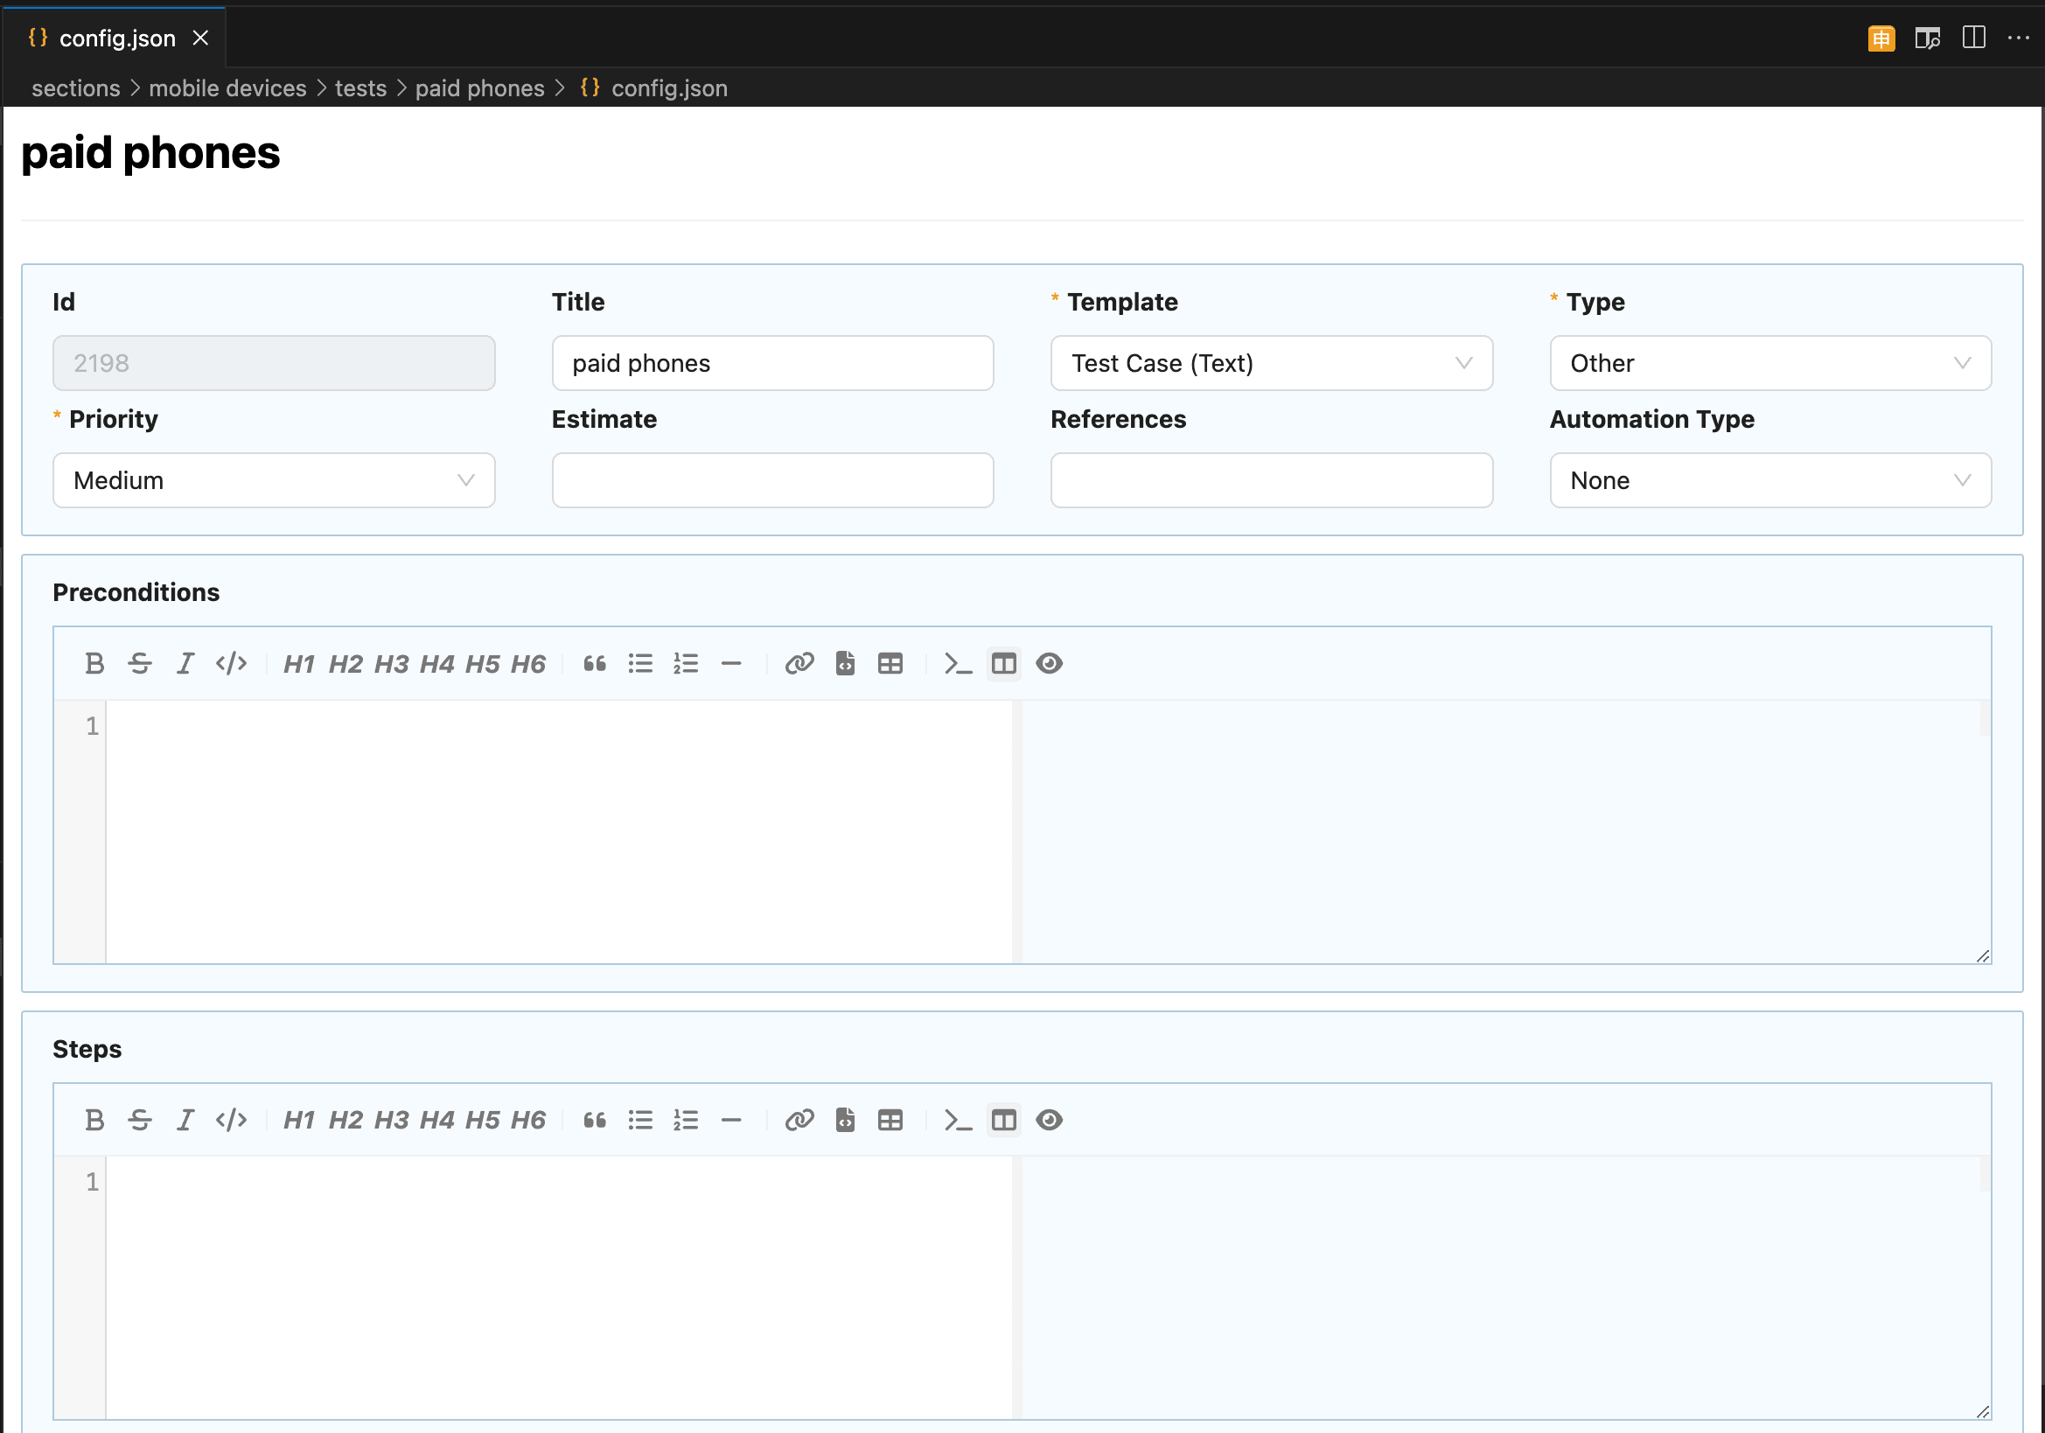Click the orange table view icon
This screenshot has width=2045, height=1433.
pos(1881,38)
